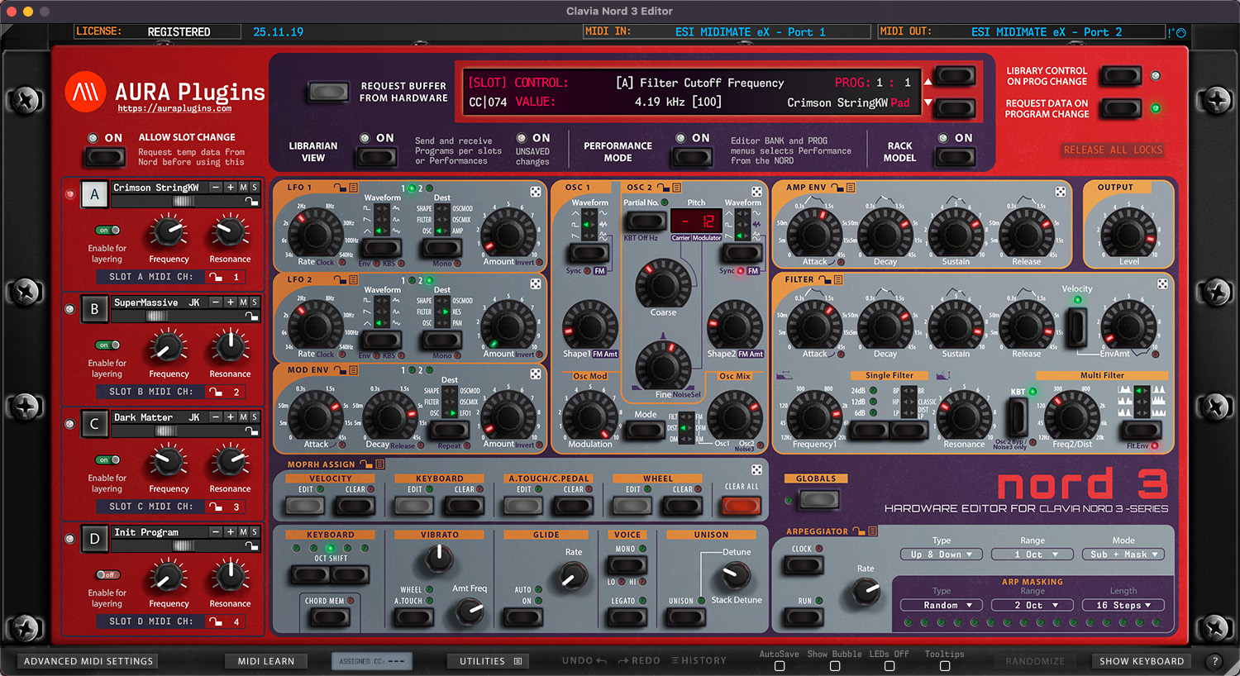Click the dice randomize icon on LFO 1 panel
The image size is (1240, 676).
[536, 191]
